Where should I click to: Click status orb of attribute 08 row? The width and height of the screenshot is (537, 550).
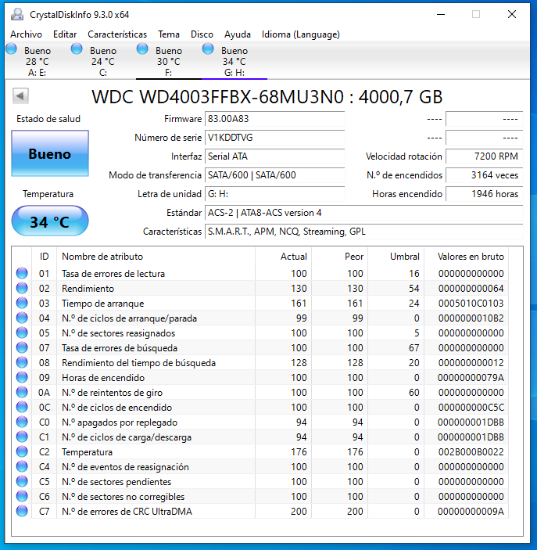point(22,362)
